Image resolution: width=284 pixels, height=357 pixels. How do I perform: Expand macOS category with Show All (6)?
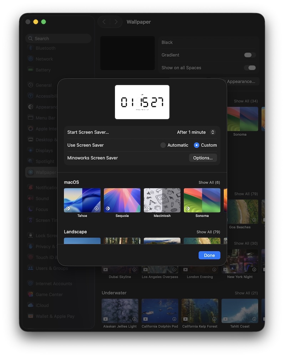pyautogui.click(x=209, y=182)
